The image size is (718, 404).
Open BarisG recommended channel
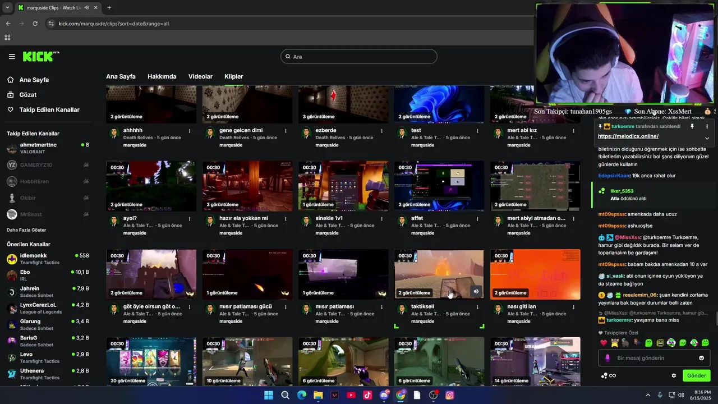[48, 341]
